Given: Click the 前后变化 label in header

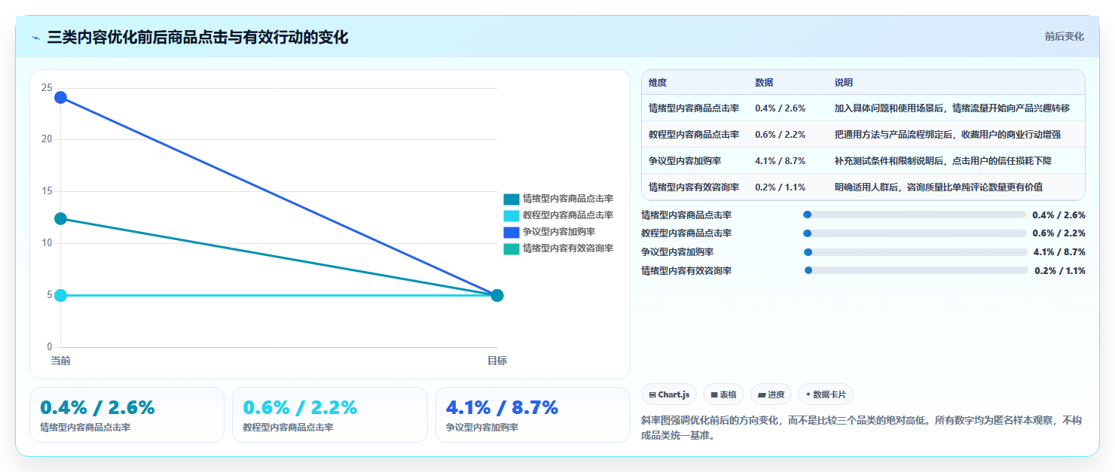Looking at the screenshot, I should (x=1064, y=36).
